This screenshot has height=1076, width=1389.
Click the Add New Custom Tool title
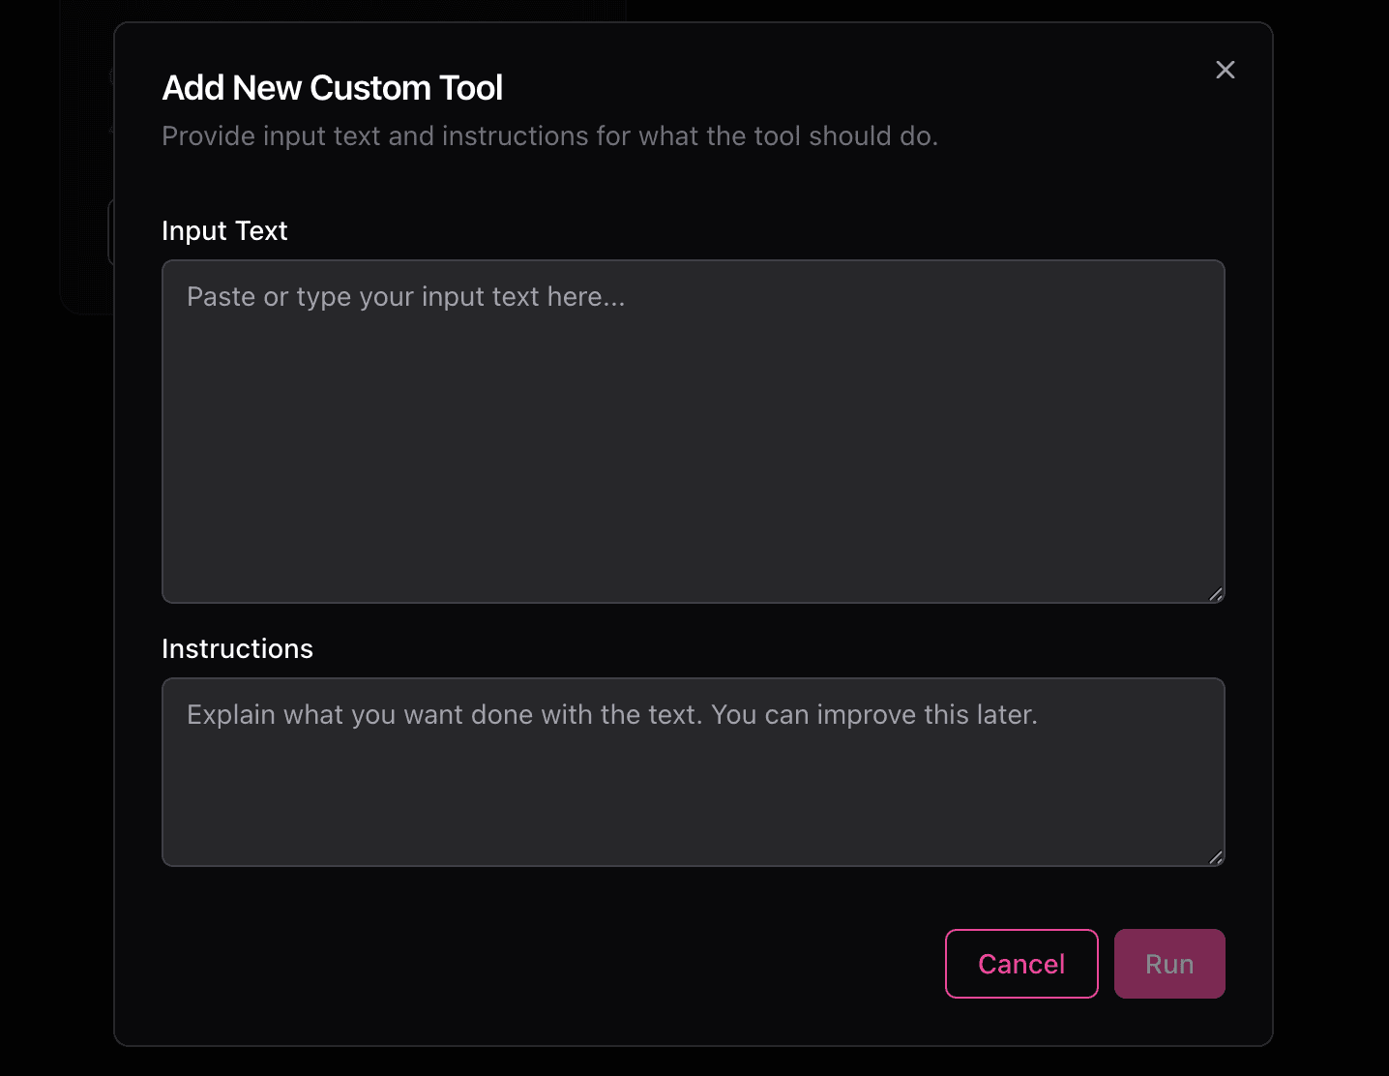click(332, 87)
